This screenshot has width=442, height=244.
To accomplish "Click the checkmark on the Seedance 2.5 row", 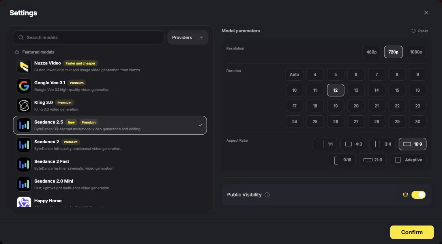I will (200, 125).
